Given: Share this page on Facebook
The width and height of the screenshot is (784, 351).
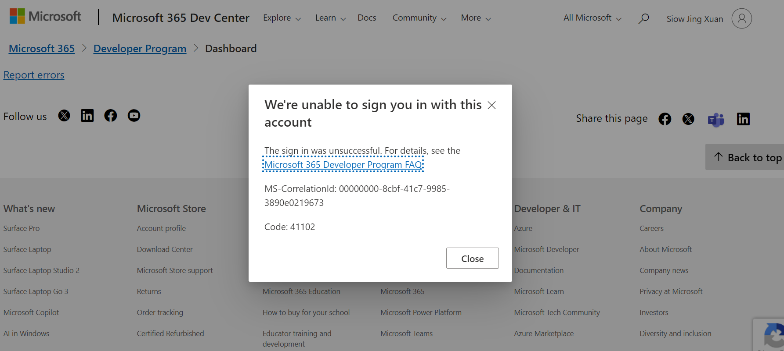Looking at the screenshot, I should (x=665, y=119).
